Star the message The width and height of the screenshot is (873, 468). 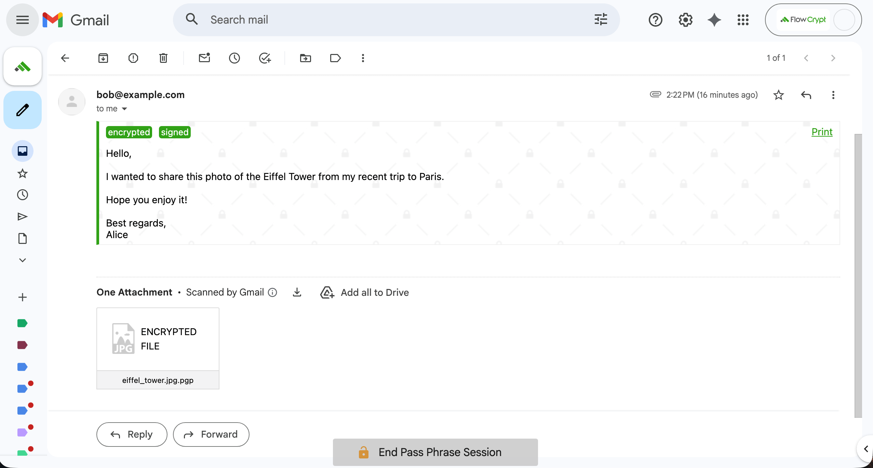coord(778,95)
